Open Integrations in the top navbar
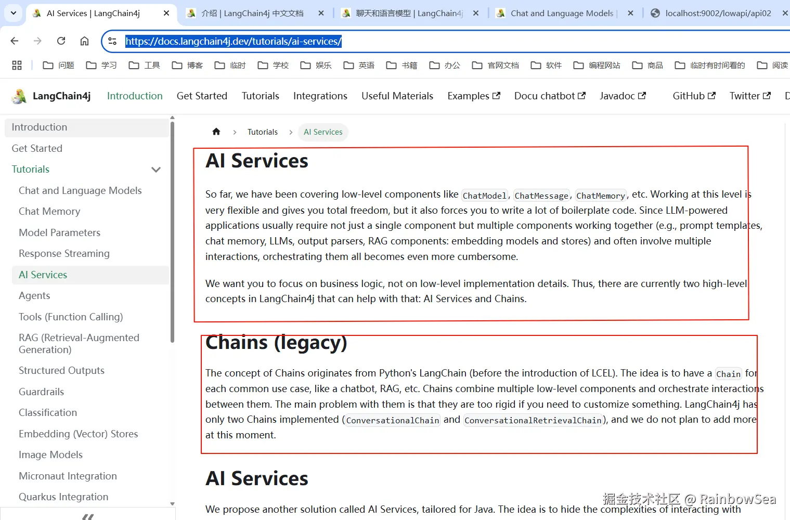The width and height of the screenshot is (790, 520). click(x=320, y=96)
